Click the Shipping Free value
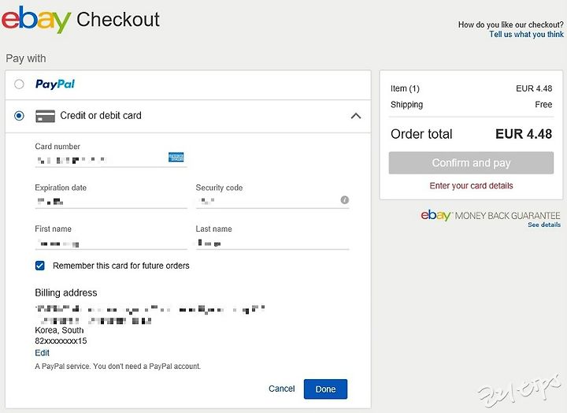 pyautogui.click(x=543, y=105)
